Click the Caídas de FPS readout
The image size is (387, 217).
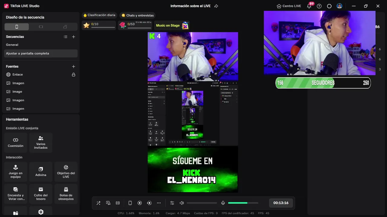pos(206,213)
